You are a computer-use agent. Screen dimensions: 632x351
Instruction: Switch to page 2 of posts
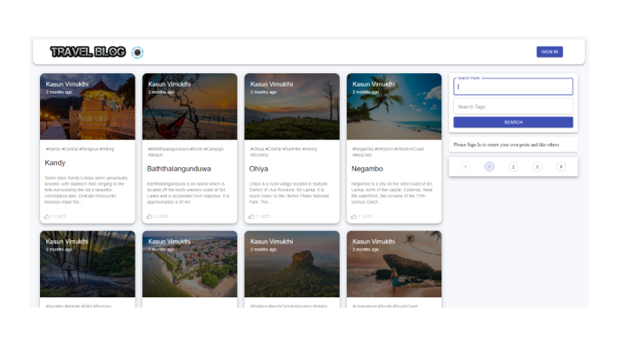[x=514, y=167]
